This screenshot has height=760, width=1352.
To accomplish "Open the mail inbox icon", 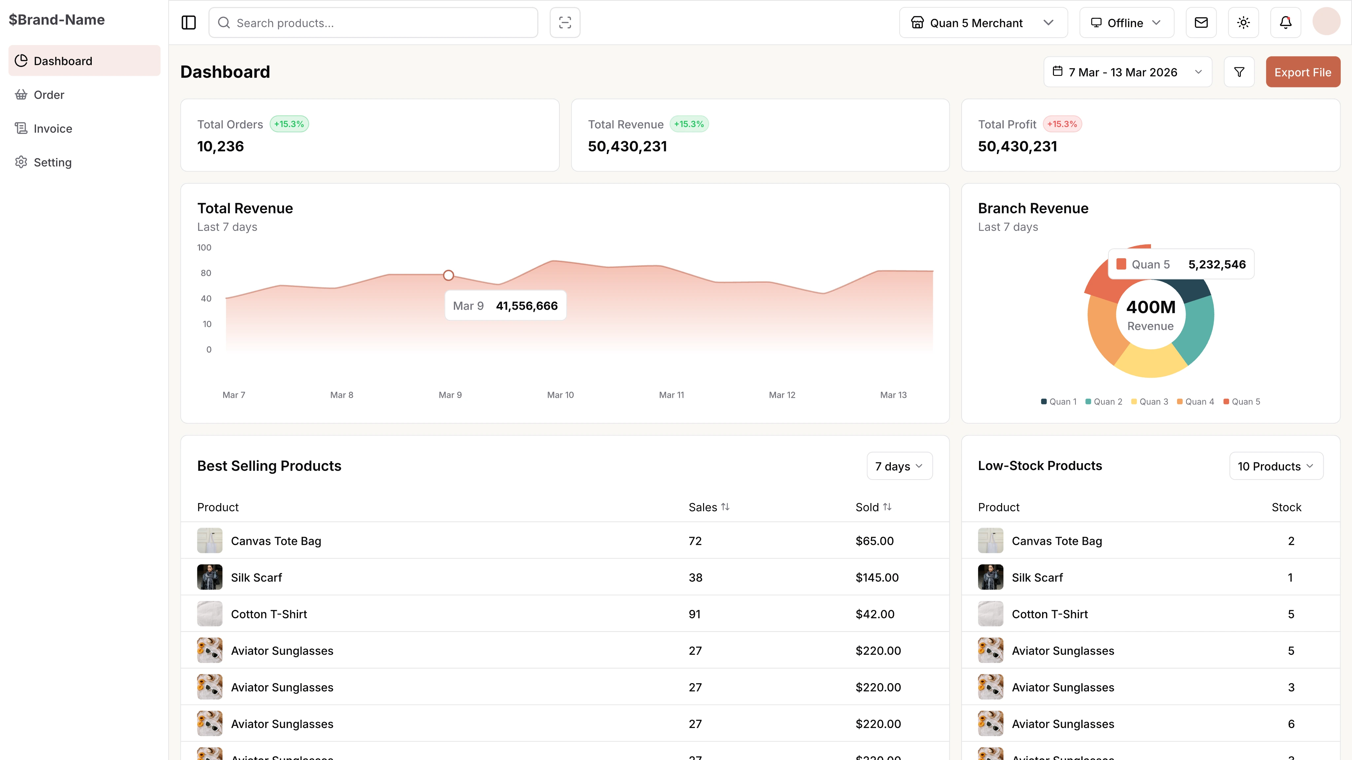I will click(1200, 22).
